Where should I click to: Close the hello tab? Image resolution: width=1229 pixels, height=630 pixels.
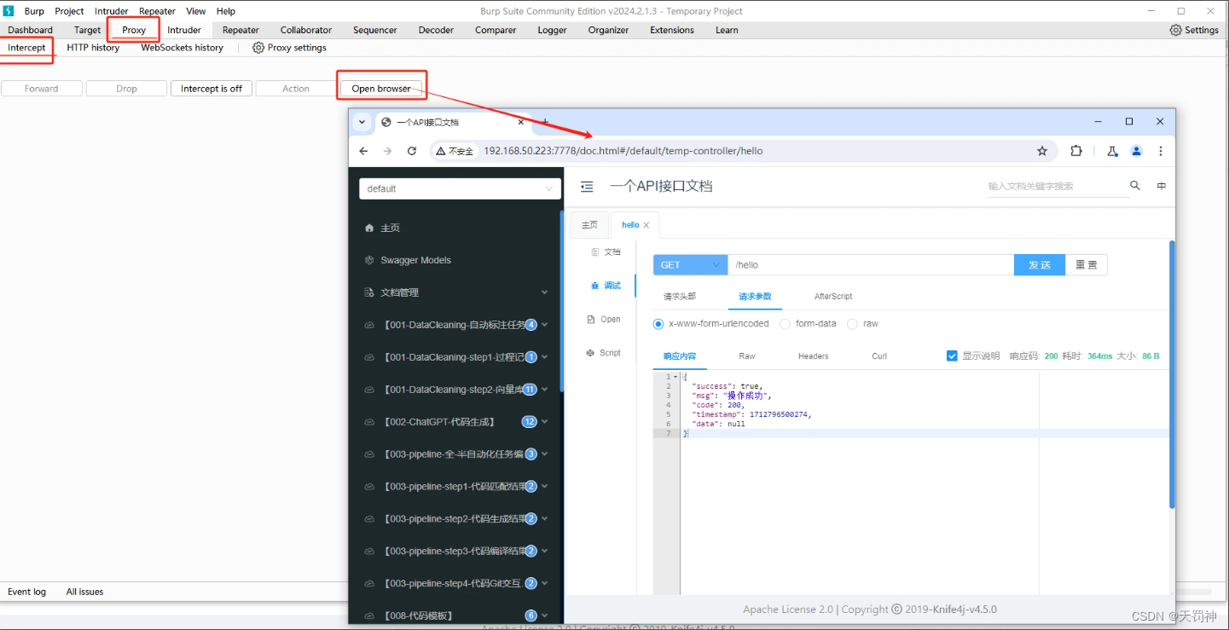(x=646, y=225)
